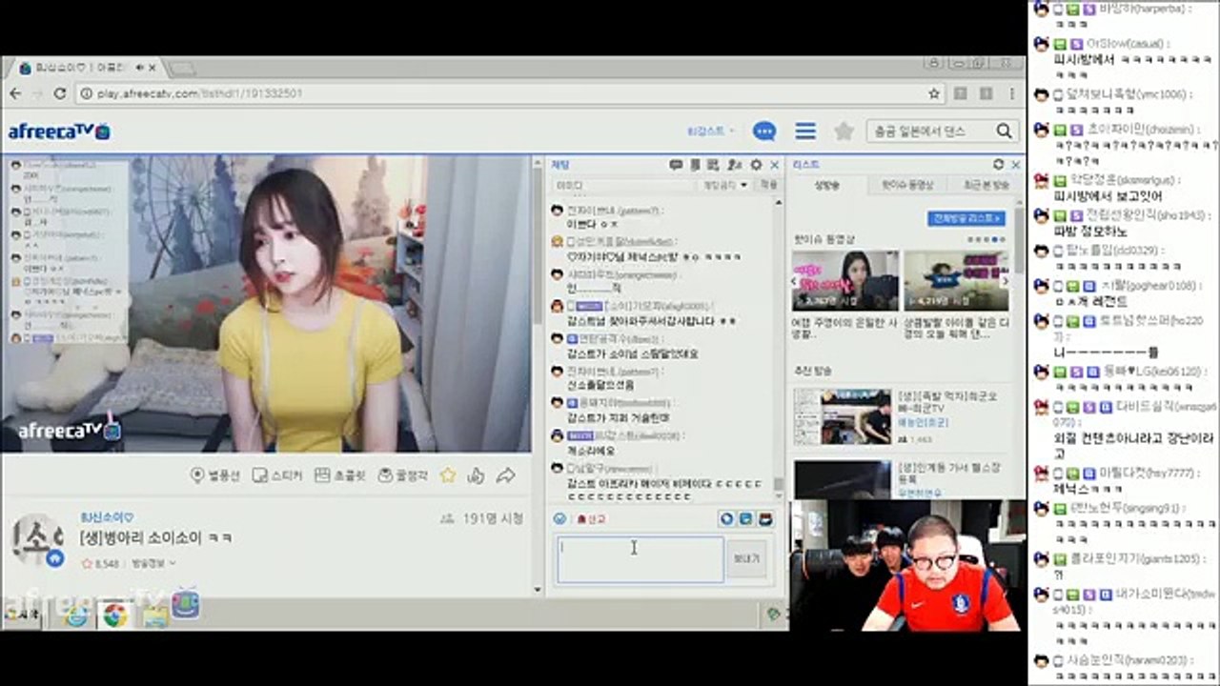Send chat message with 보내기 button
Image resolution: width=1220 pixels, height=686 pixels.
(745, 559)
